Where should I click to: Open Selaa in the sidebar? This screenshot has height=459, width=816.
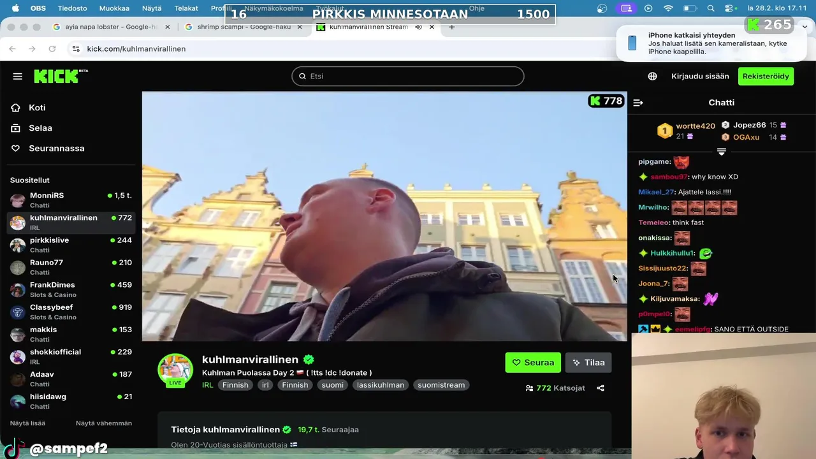pos(40,128)
